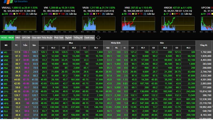The width and height of the screenshot is (213, 123).
Task: Click the +/- column header
Action: pyautogui.click(x=125, y=48)
